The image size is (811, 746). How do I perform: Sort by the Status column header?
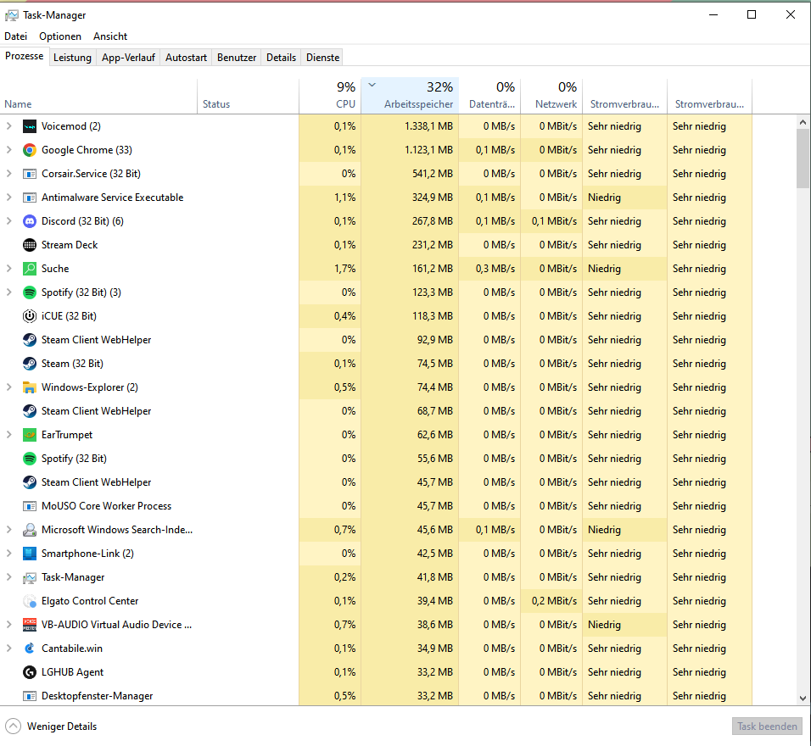pos(248,95)
